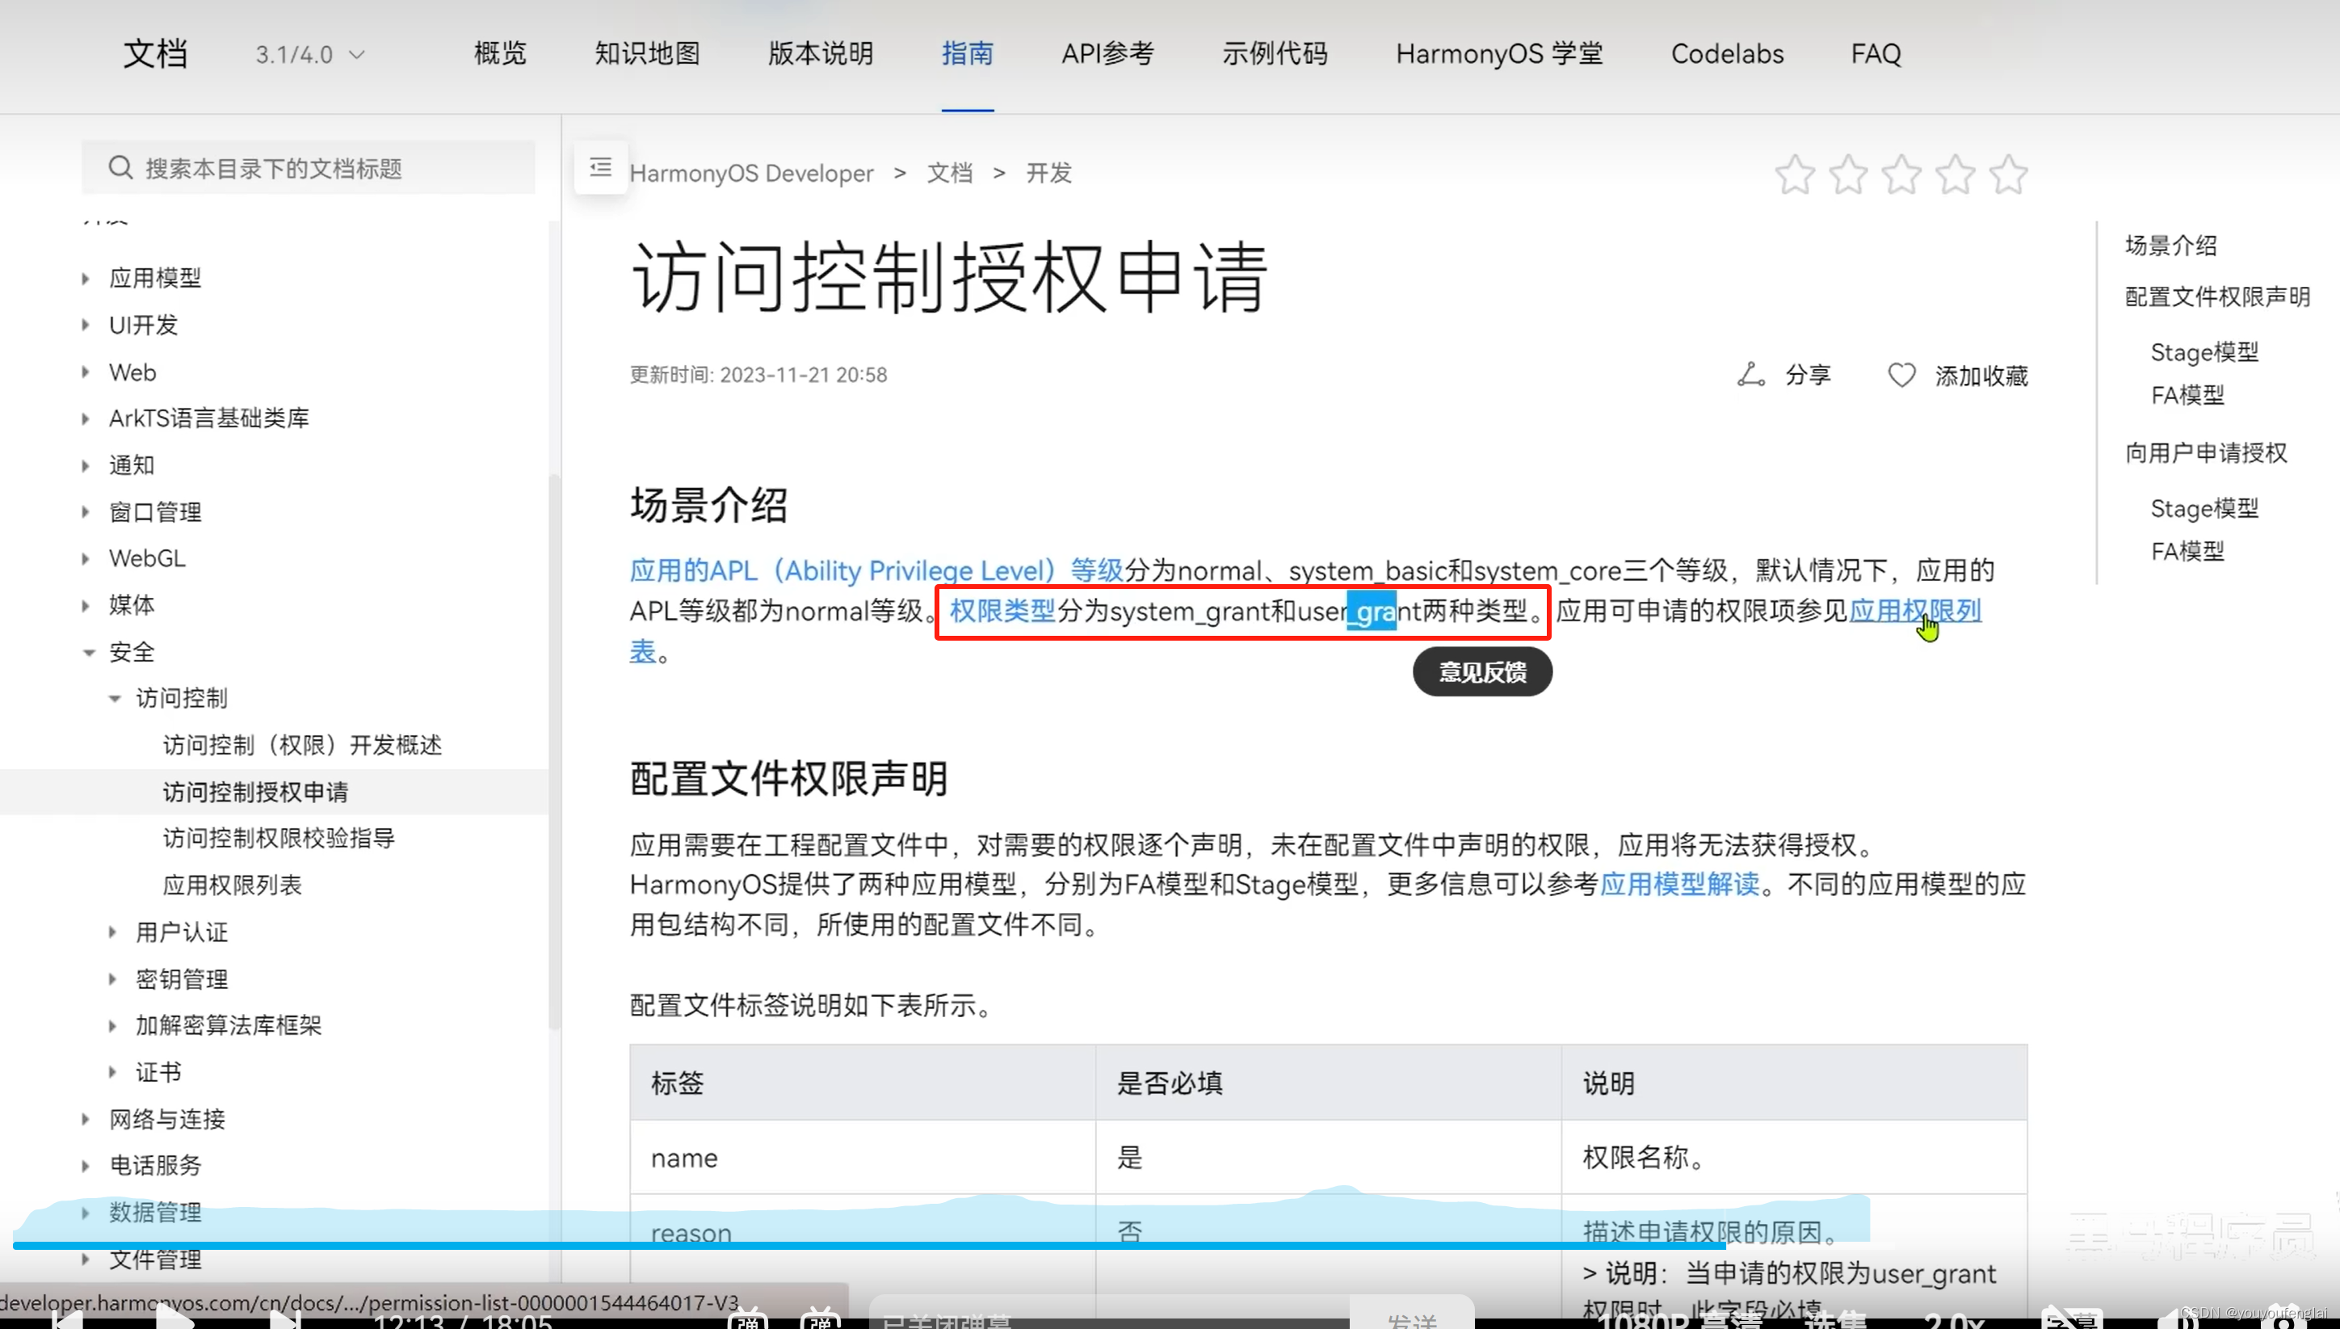Select the 指南 top tab
Screen dimensions: 2340x1329
967,54
